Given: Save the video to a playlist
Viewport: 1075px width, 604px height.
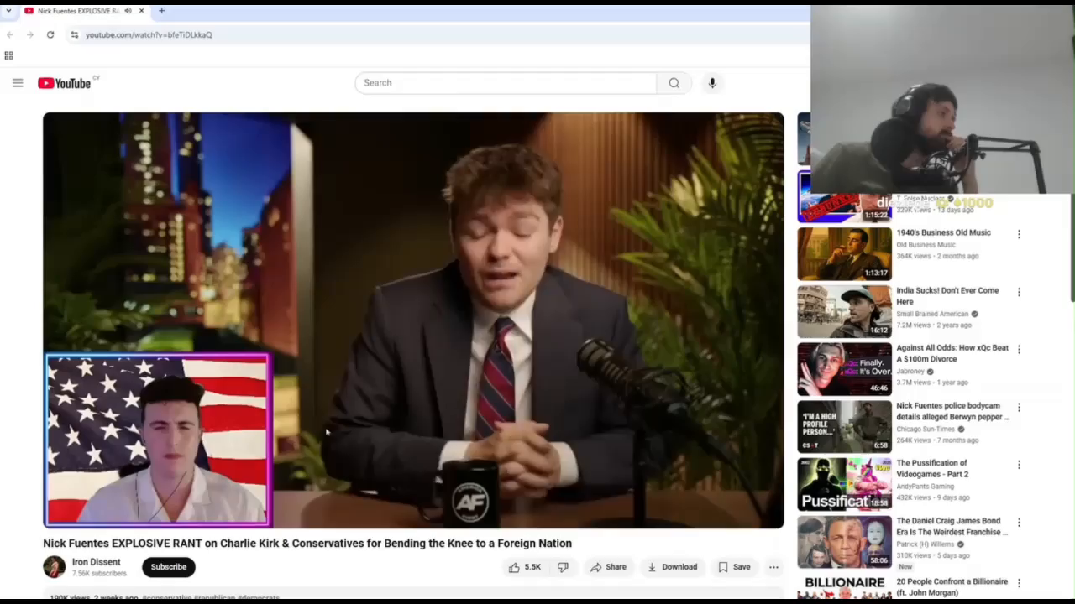Looking at the screenshot, I should point(734,567).
